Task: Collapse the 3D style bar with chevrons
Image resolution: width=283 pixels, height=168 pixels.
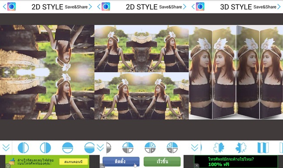Action: (x=195, y=148)
